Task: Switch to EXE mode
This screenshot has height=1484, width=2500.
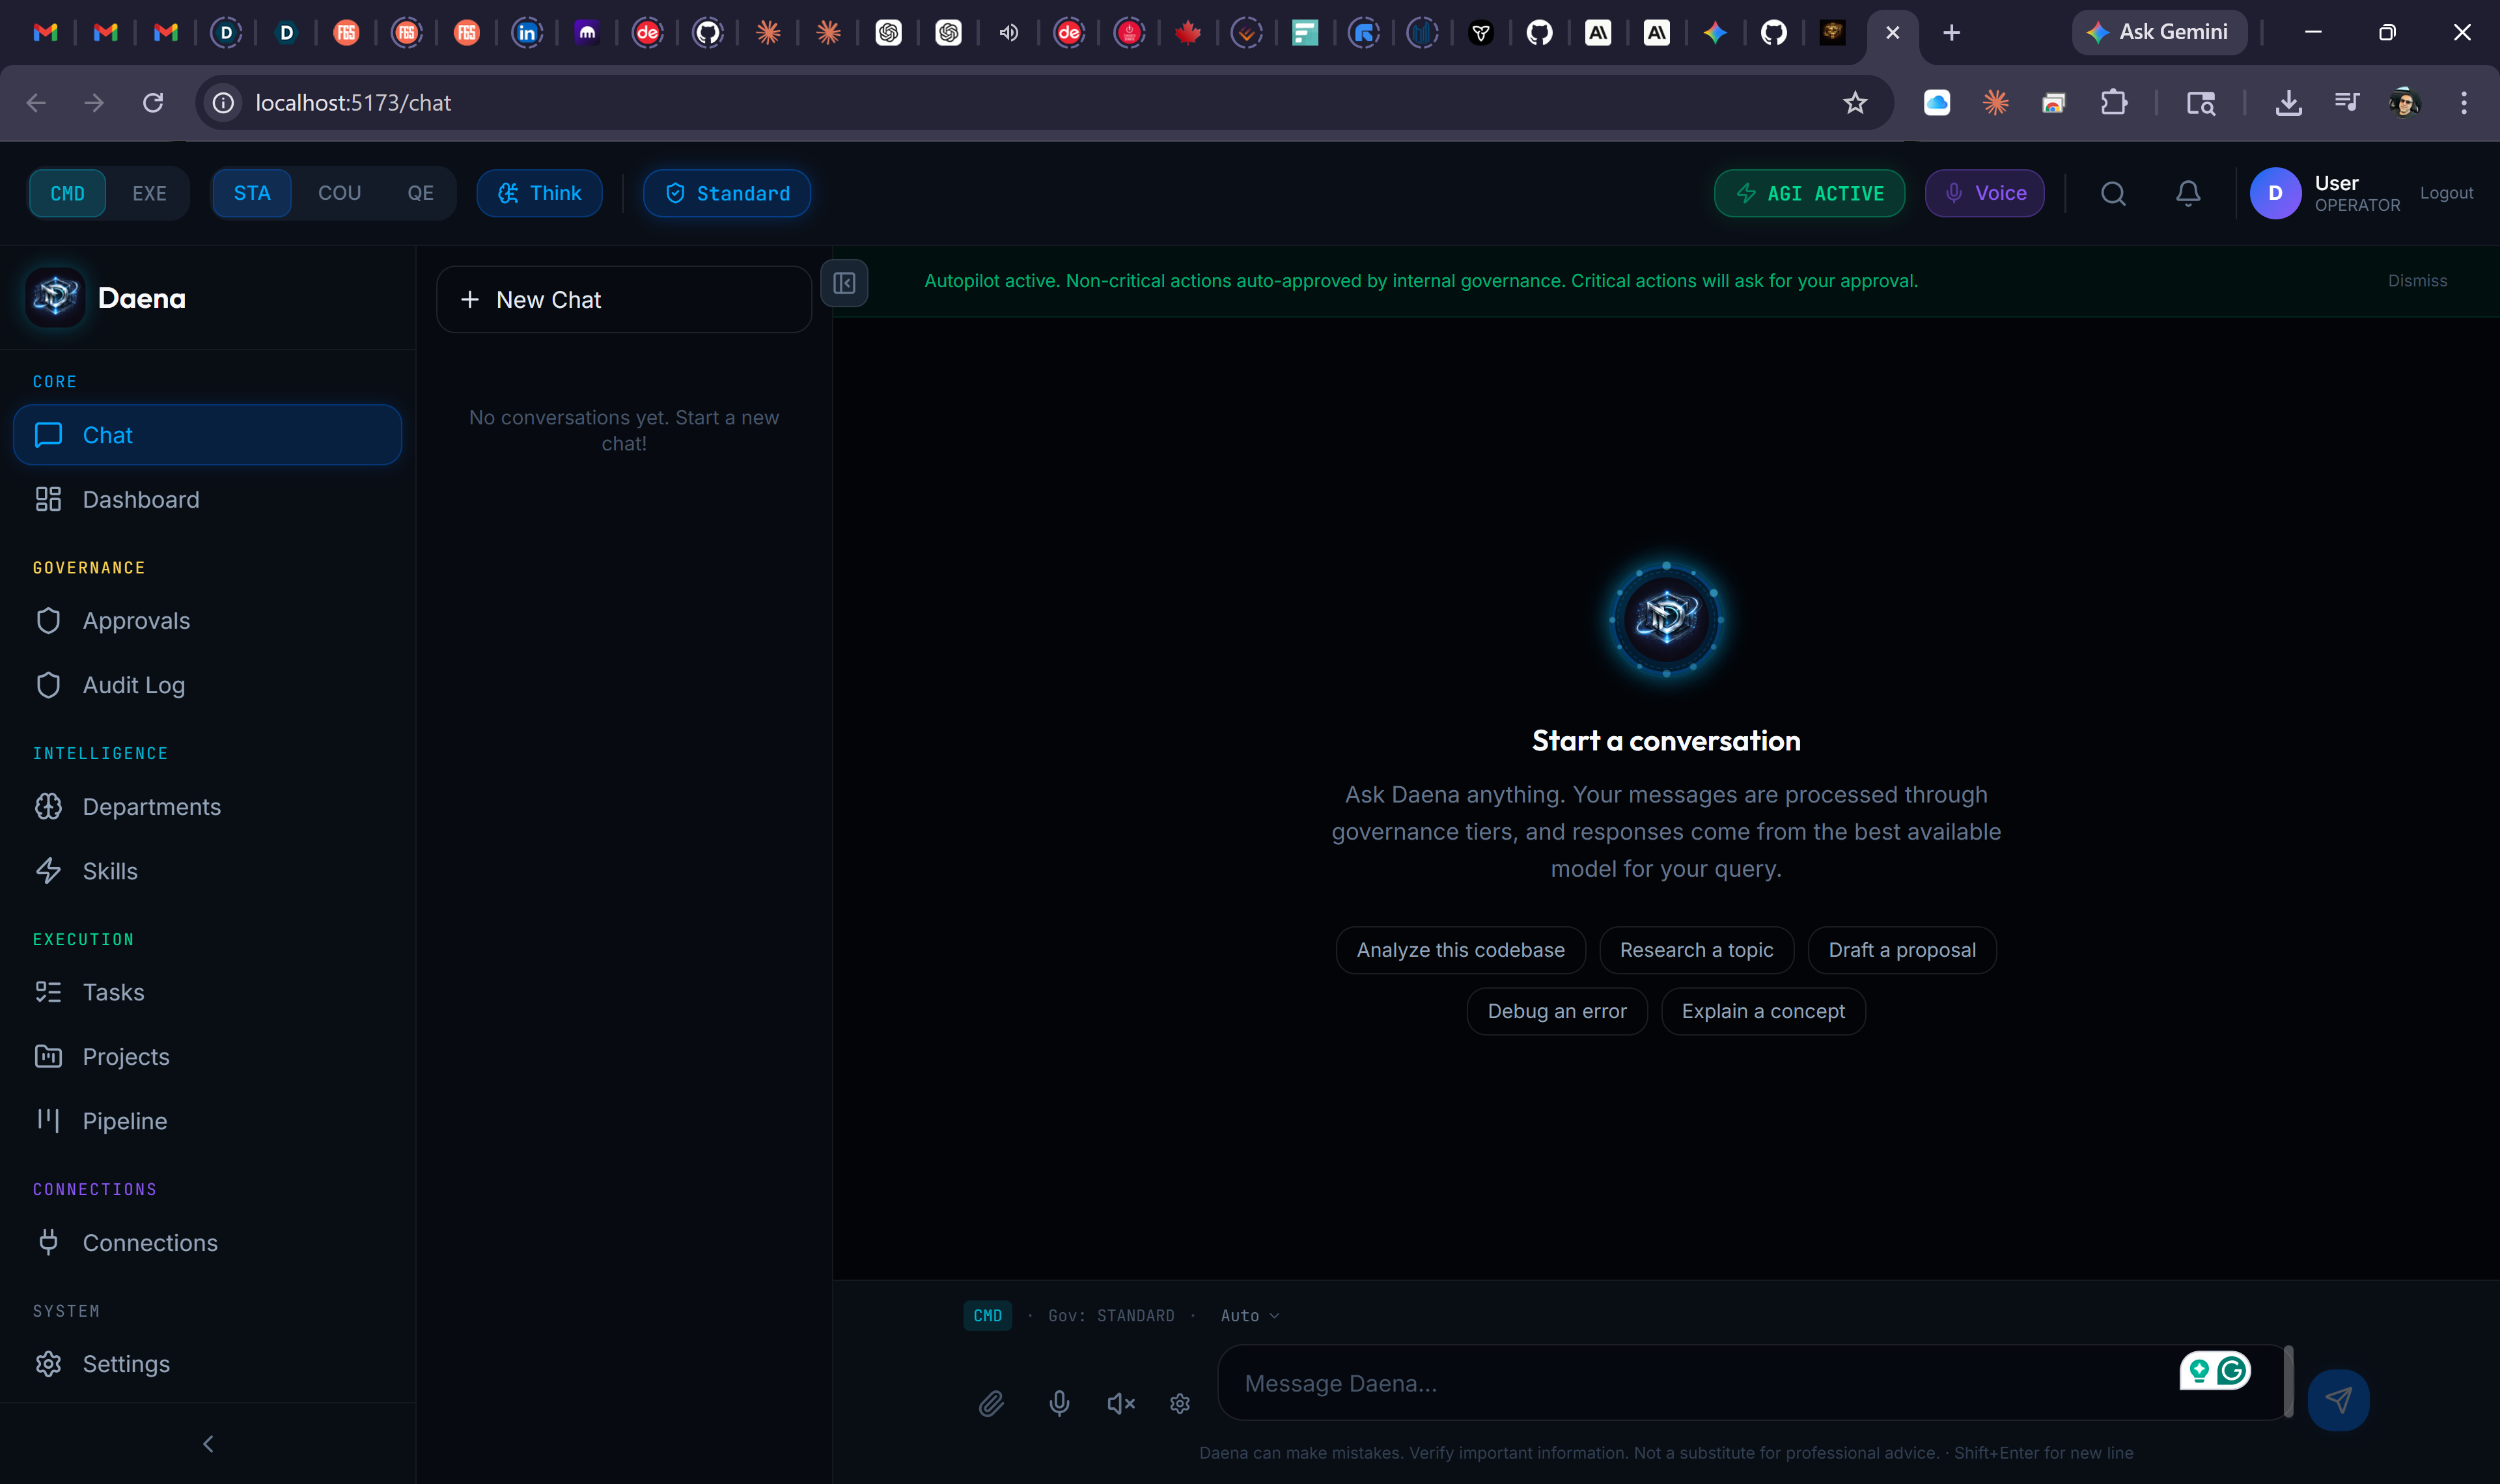Action: point(149,193)
